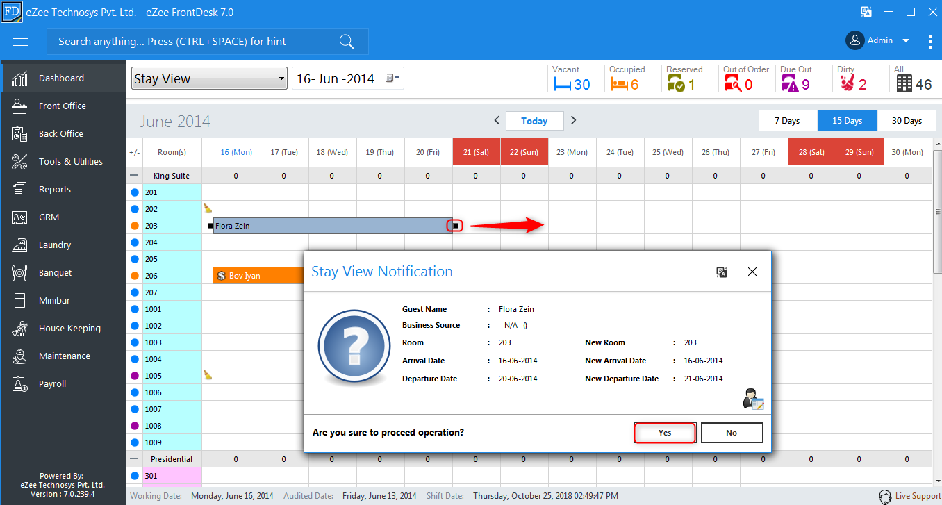942x505 pixels.
Task: Click the broom icon beside room 202
Action: pos(207,207)
